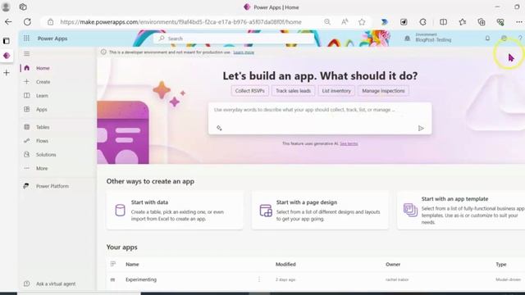This screenshot has height=295, width=525.
Task: Select the Power Apps vertical tab icon
Action: point(7,56)
